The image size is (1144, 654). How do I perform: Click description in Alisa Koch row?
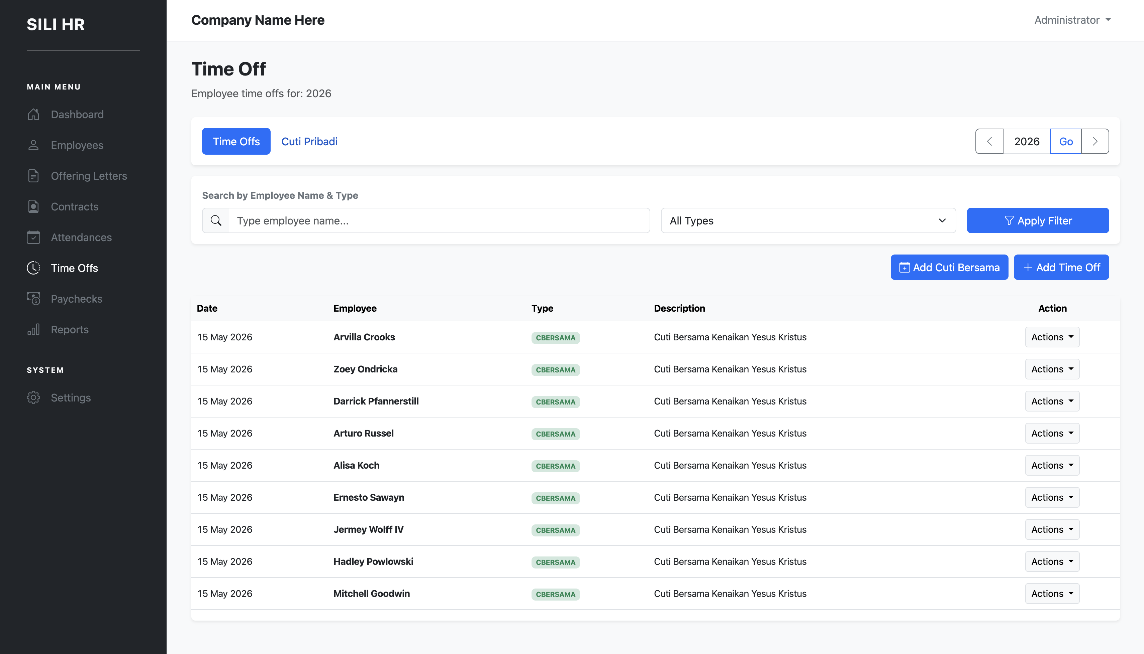[x=730, y=465]
